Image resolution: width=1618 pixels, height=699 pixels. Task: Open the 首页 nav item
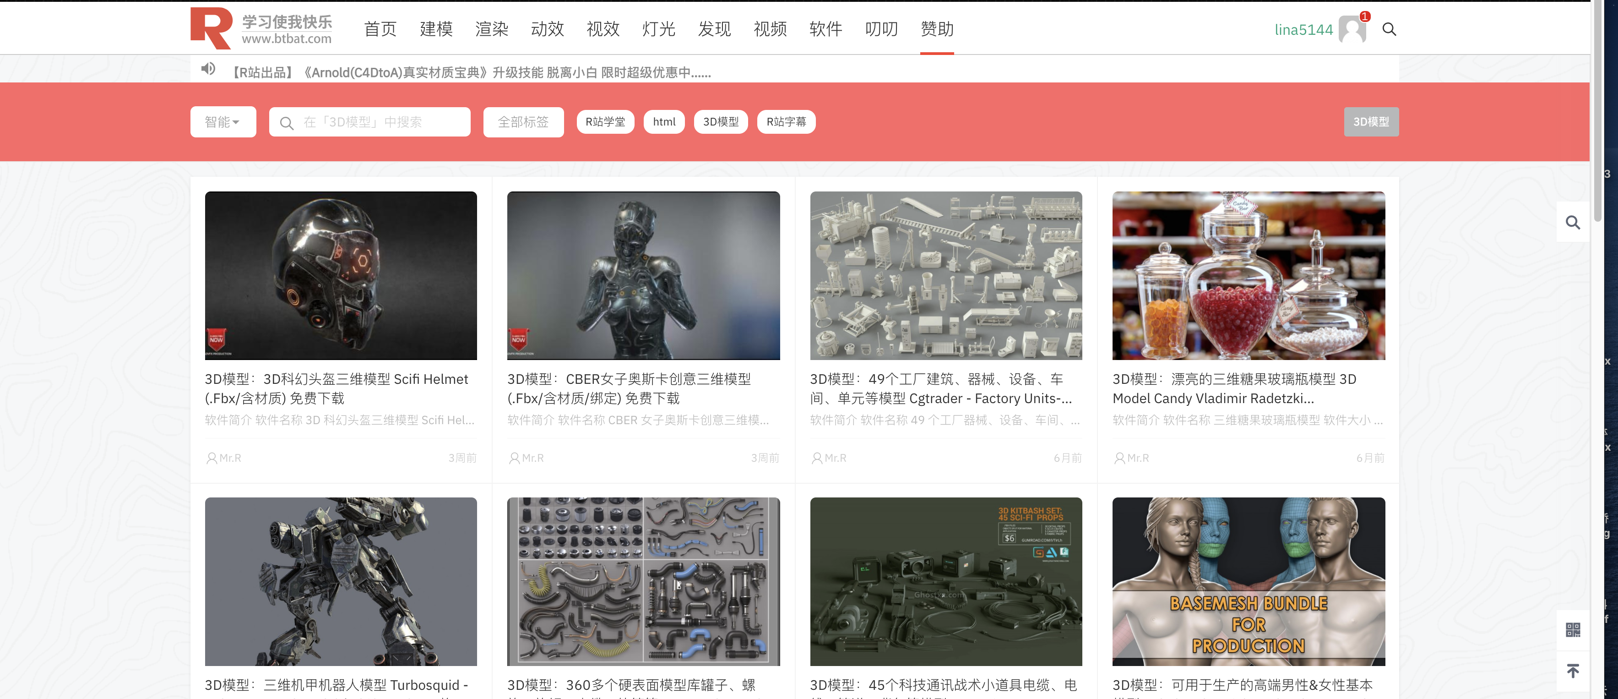(x=380, y=29)
